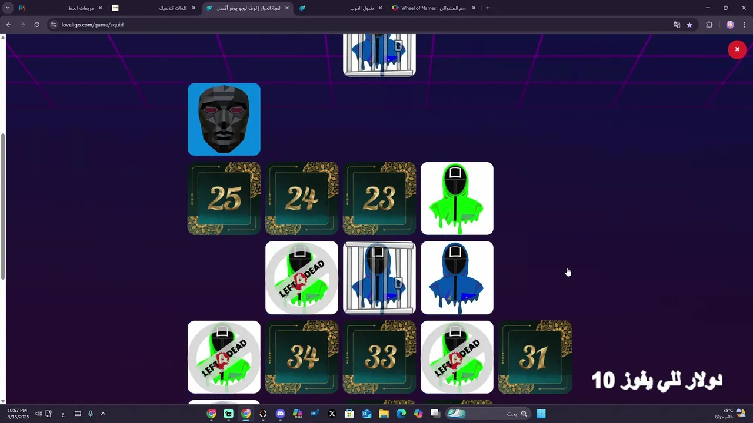Open Microsoft Copilot from the taskbar
The height and width of the screenshot is (423, 753).
click(418, 414)
